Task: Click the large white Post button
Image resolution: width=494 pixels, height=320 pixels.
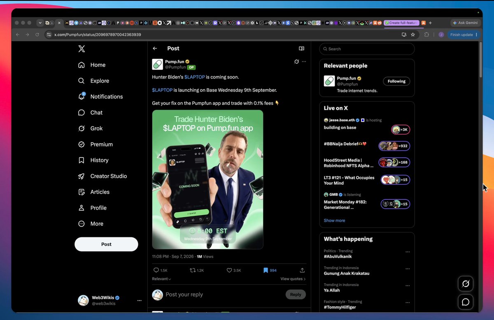Action: [x=106, y=244]
